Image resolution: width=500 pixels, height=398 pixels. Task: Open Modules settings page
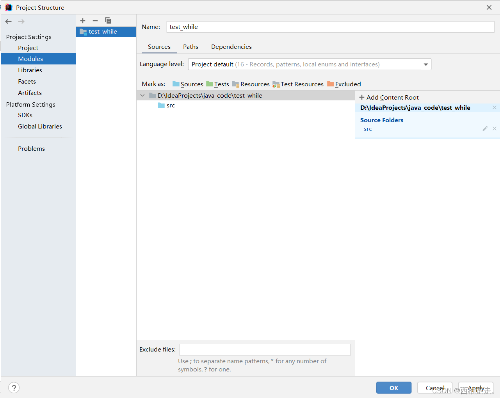click(x=38, y=59)
